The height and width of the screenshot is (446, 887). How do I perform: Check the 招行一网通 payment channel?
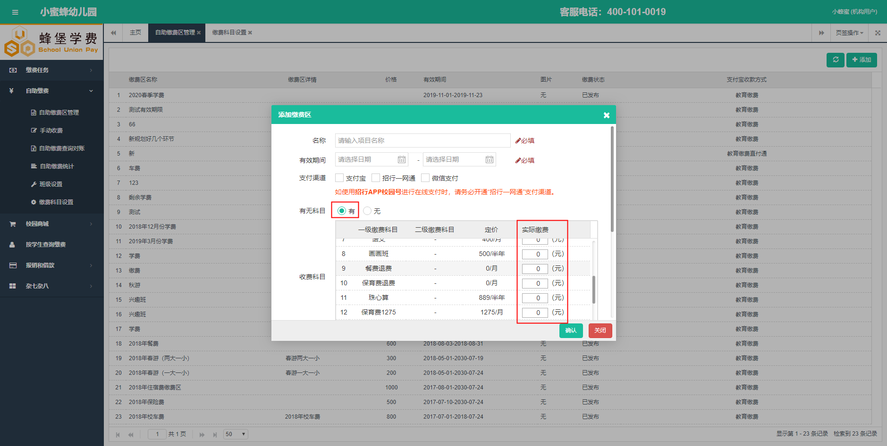tap(376, 178)
